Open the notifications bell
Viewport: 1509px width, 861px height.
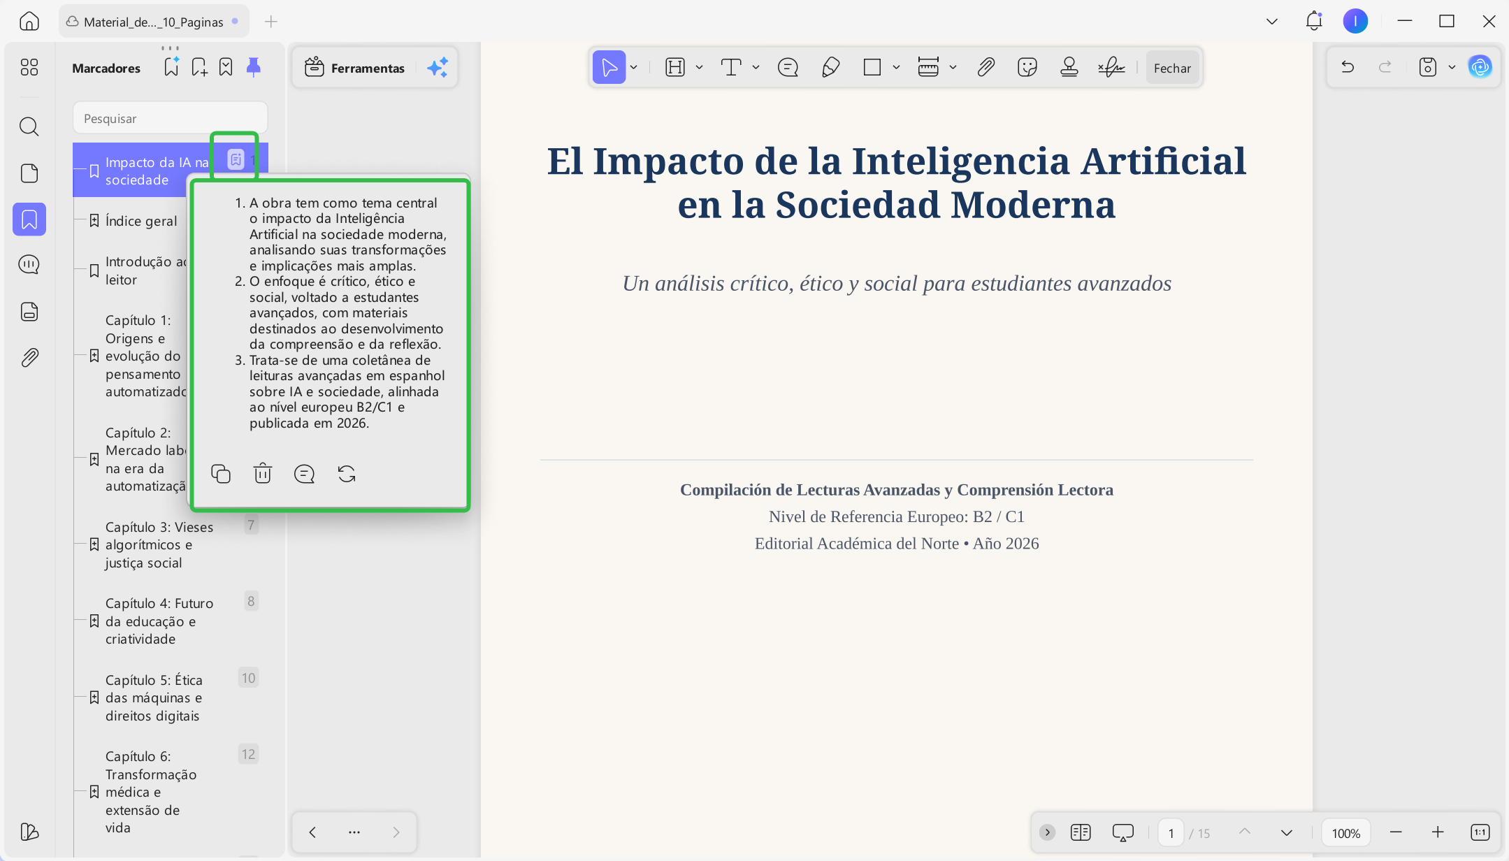coord(1313,21)
